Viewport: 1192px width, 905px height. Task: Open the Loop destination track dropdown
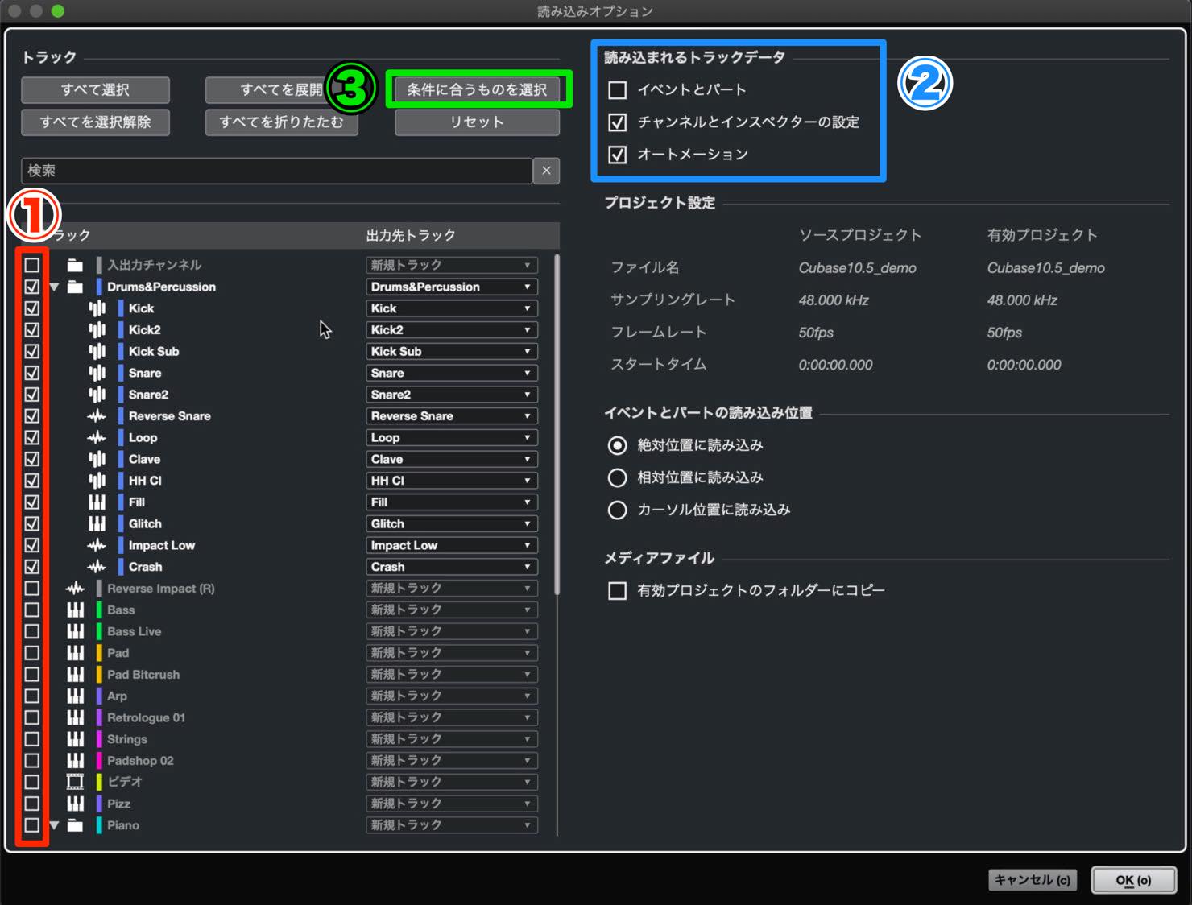pos(452,437)
